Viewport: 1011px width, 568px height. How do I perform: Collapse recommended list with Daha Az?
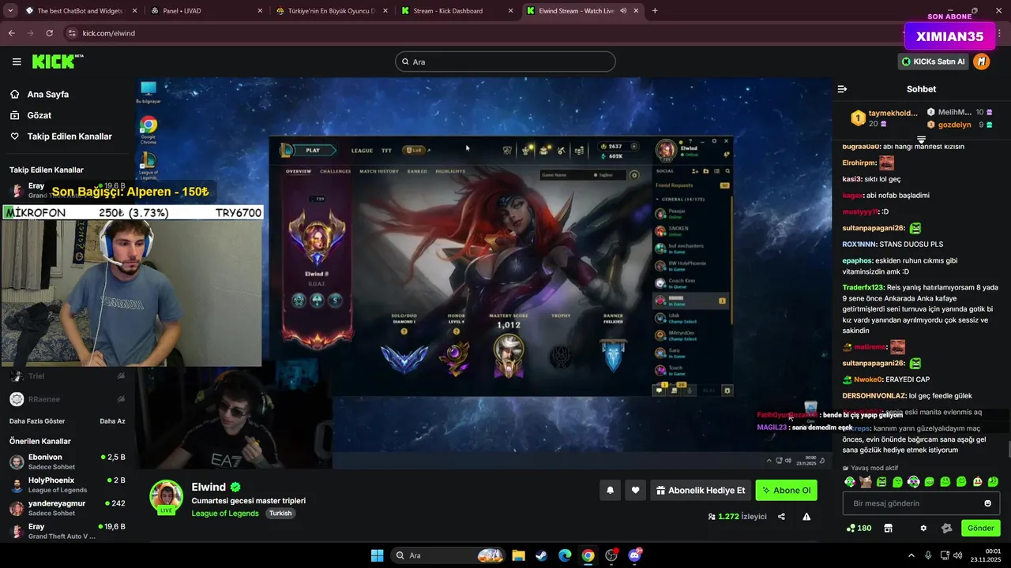[x=112, y=421]
